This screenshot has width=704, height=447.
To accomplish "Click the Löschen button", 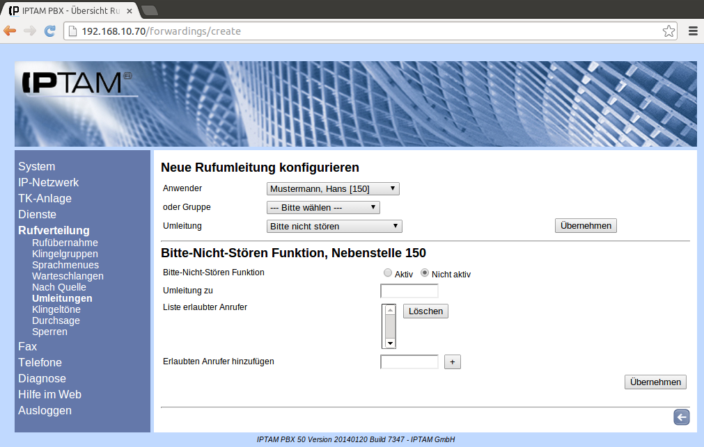I will point(425,311).
